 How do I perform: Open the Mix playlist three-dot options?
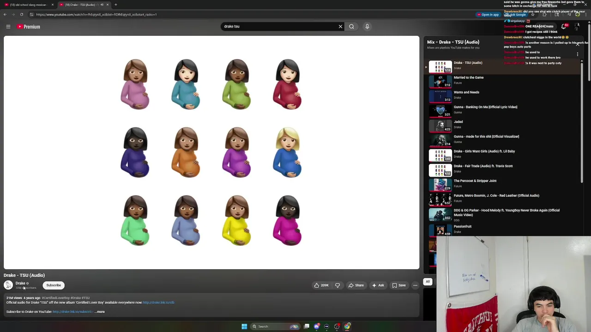click(x=577, y=54)
